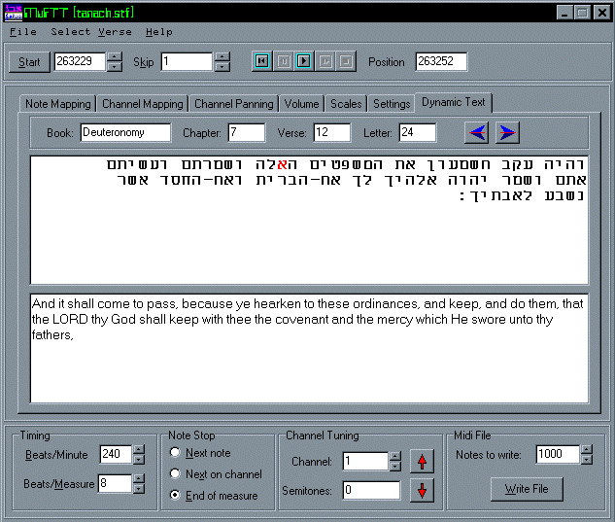Go to previous verse with blue left arrow
This screenshot has width=615, height=522.
click(x=476, y=132)
